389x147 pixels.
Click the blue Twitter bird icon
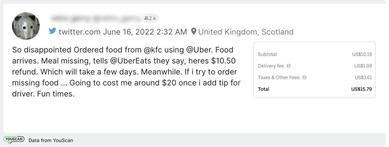coord(53,31)
